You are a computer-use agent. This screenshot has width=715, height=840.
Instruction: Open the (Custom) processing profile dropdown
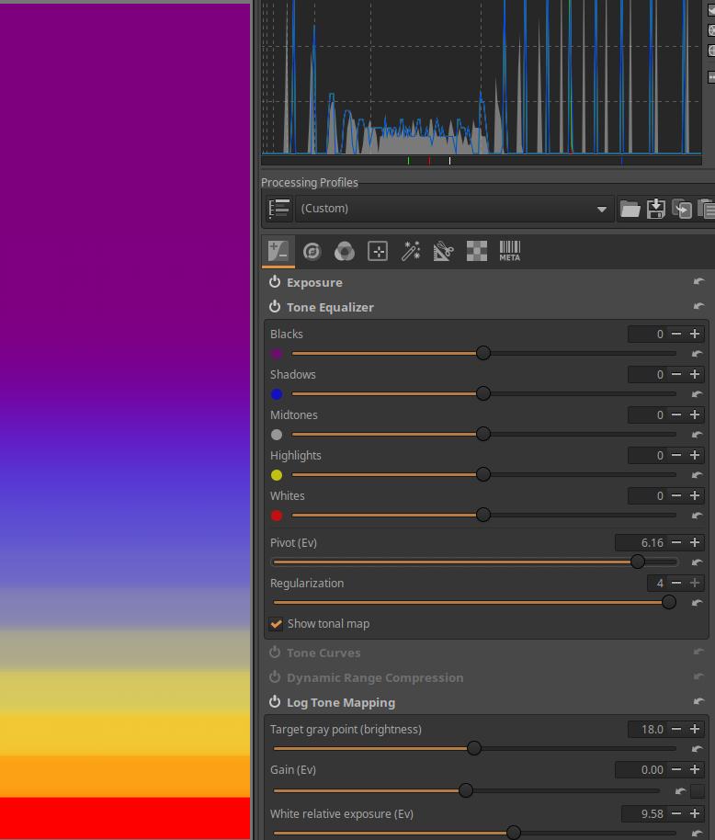(x=455, y=209)
